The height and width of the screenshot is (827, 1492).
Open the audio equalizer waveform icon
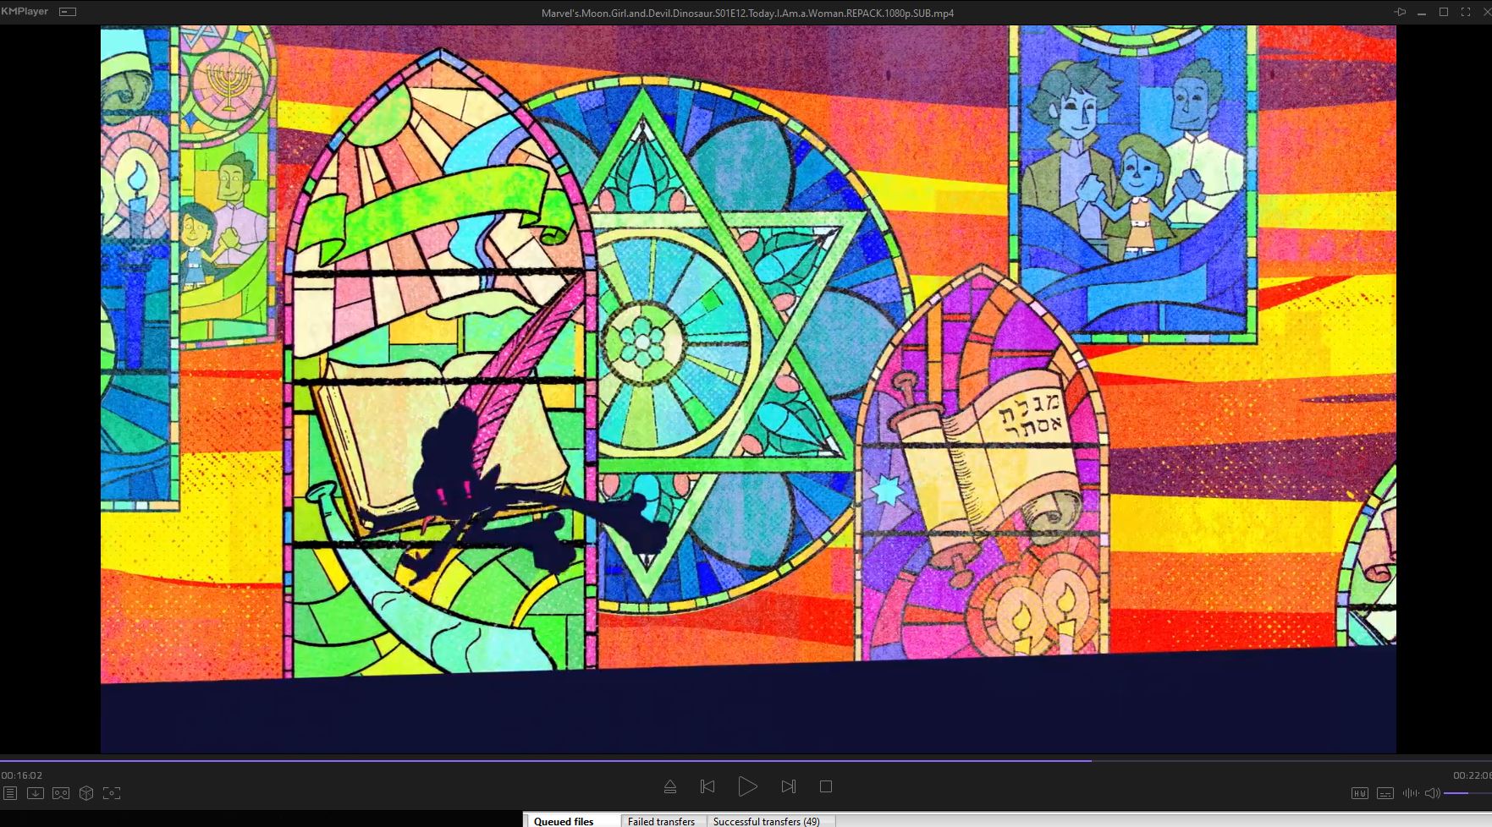click(1410, 793)
